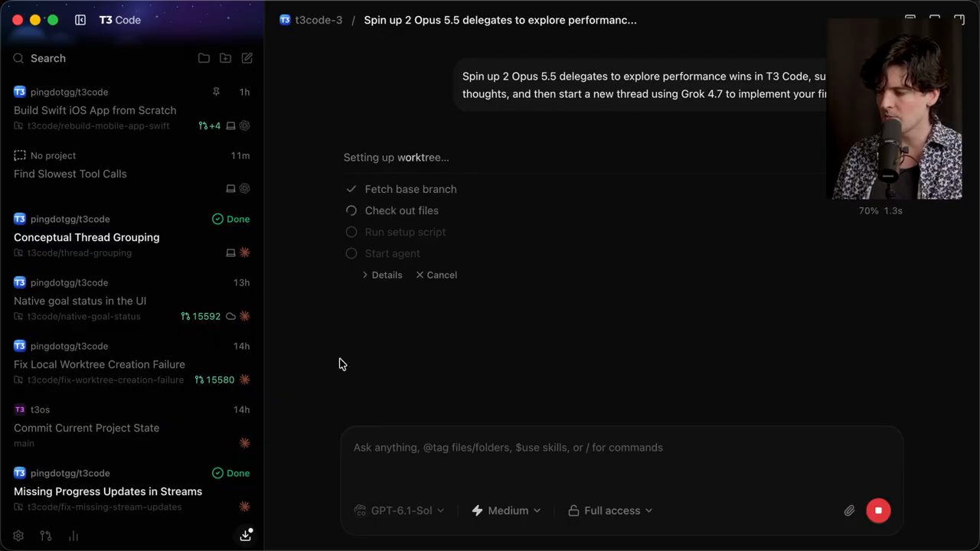Click the pin icon on Build Swift iOS App
This screenshot has height=551, width=980.
(x=216, y=92)
